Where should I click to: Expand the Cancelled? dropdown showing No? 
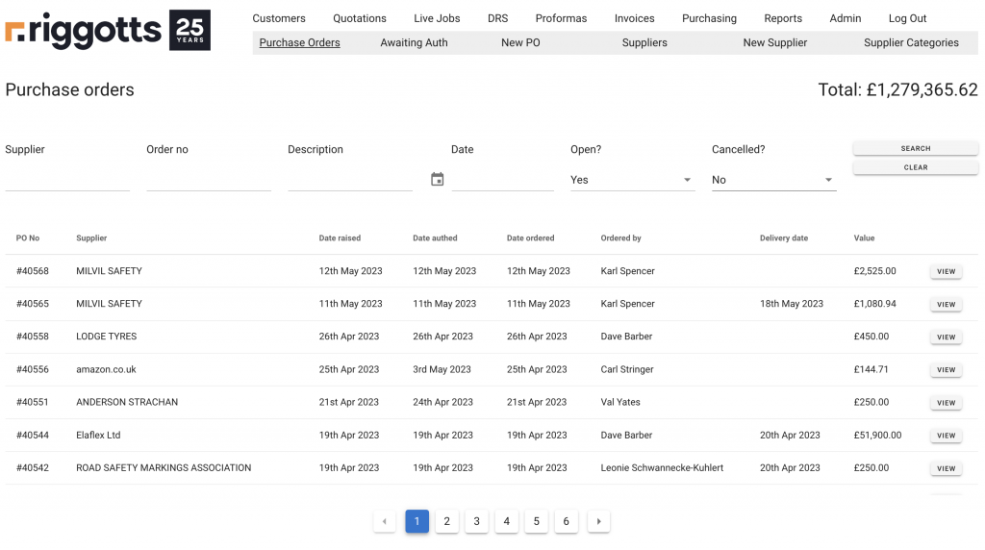773,180
